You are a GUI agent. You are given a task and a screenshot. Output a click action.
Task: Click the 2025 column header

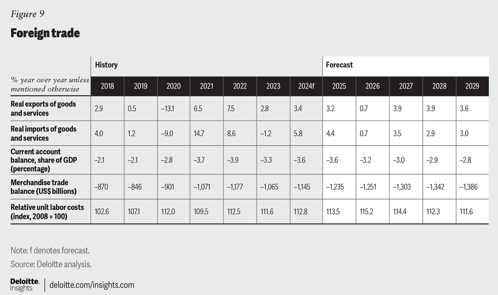[x=339, y=86]
